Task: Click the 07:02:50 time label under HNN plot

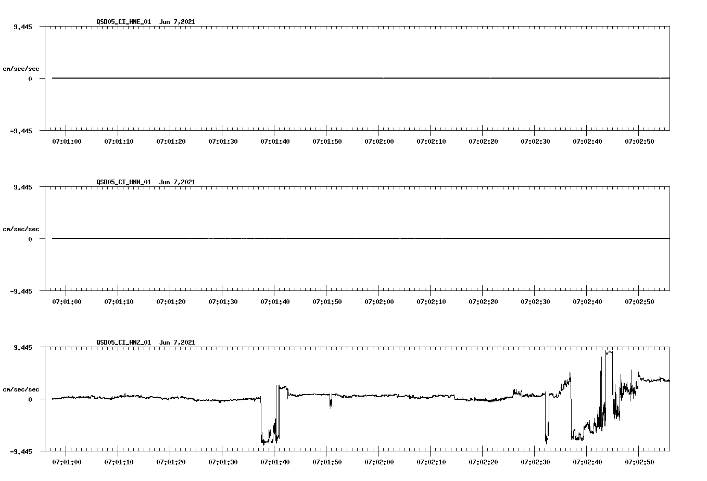Action: tap(639, 301)
